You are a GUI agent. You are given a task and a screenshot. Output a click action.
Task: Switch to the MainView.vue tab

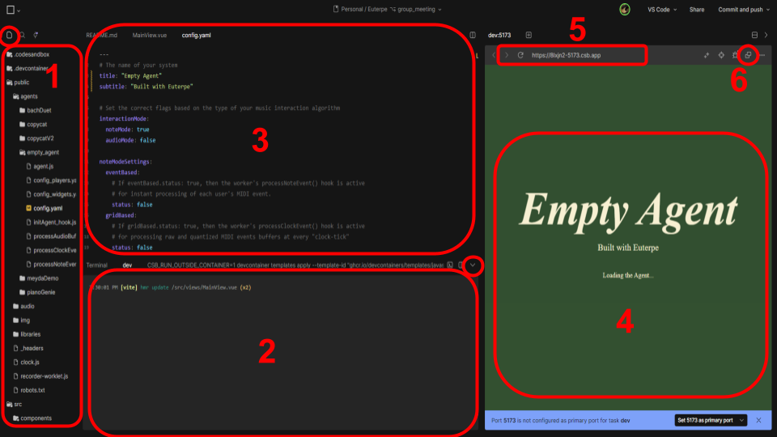click(149, 36)
